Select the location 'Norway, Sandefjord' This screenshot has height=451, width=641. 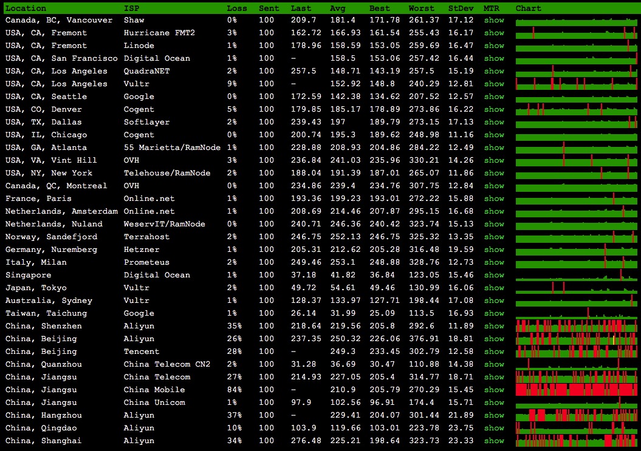tap(52, 237)
